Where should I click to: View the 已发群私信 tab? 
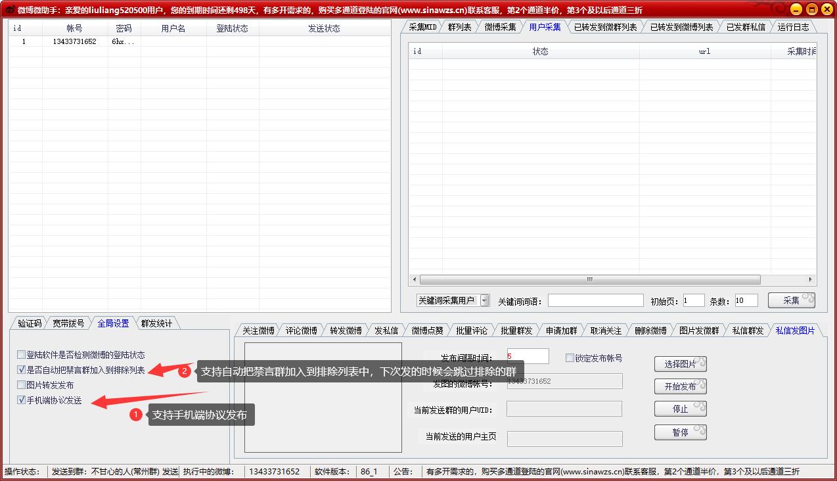pos(745,27)
